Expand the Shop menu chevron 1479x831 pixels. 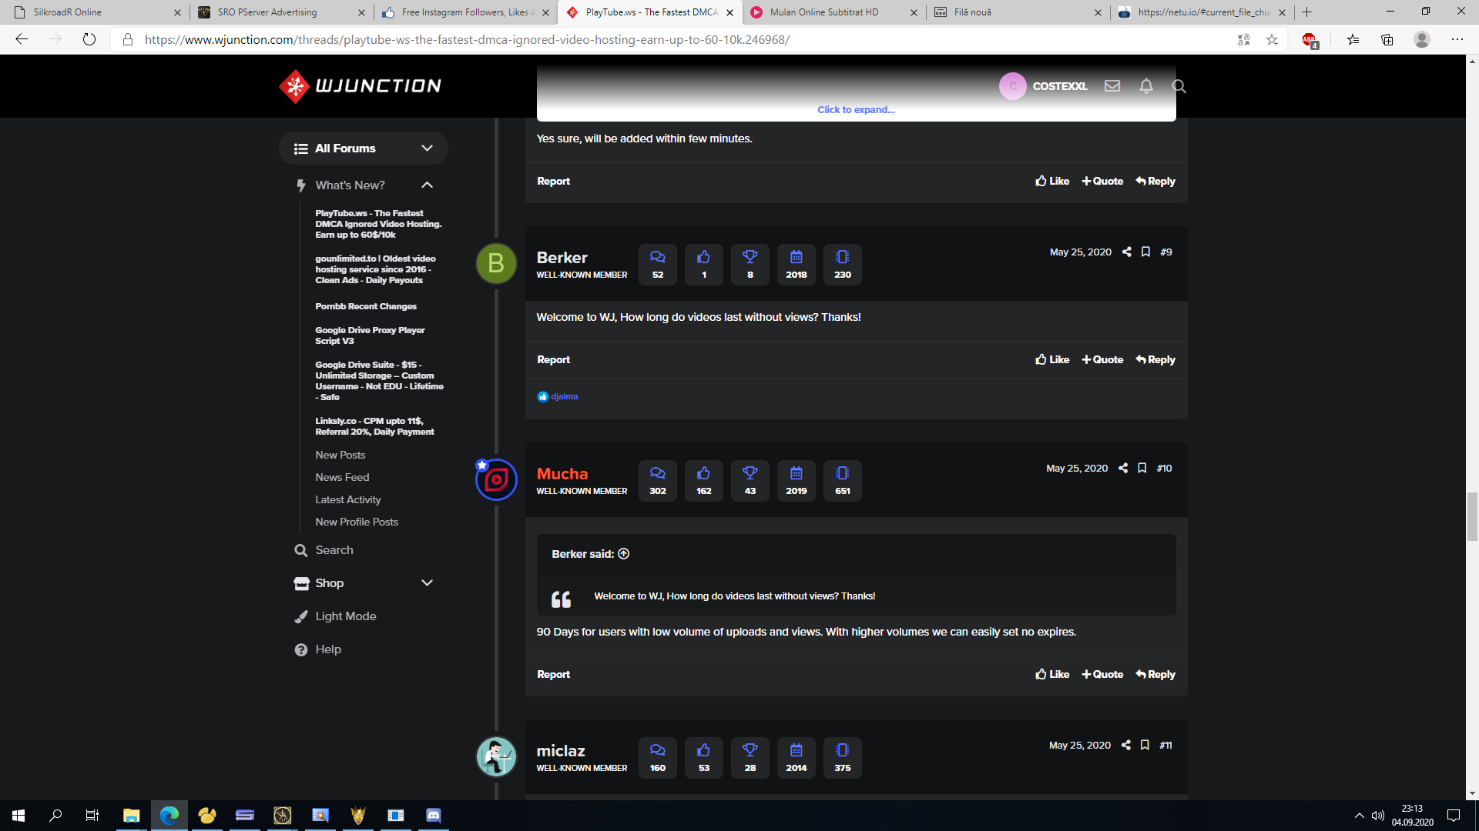427,583
